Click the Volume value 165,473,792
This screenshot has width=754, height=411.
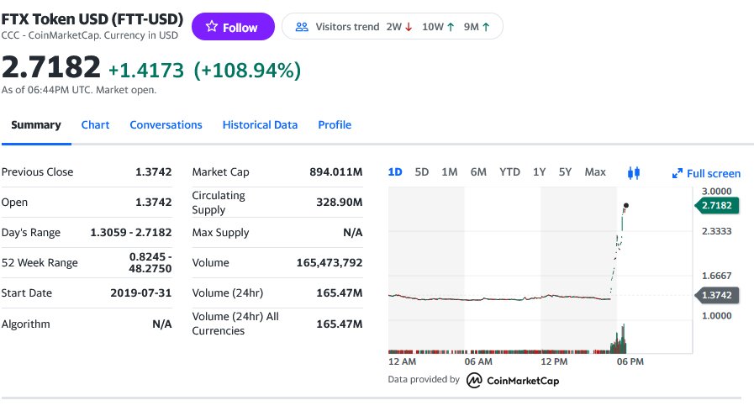(x=330, y=263)
